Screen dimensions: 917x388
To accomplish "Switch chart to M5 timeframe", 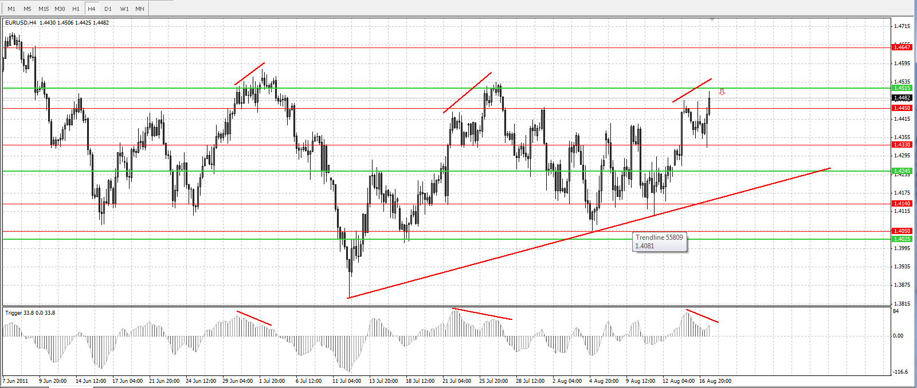I will (x=28, y=9).
